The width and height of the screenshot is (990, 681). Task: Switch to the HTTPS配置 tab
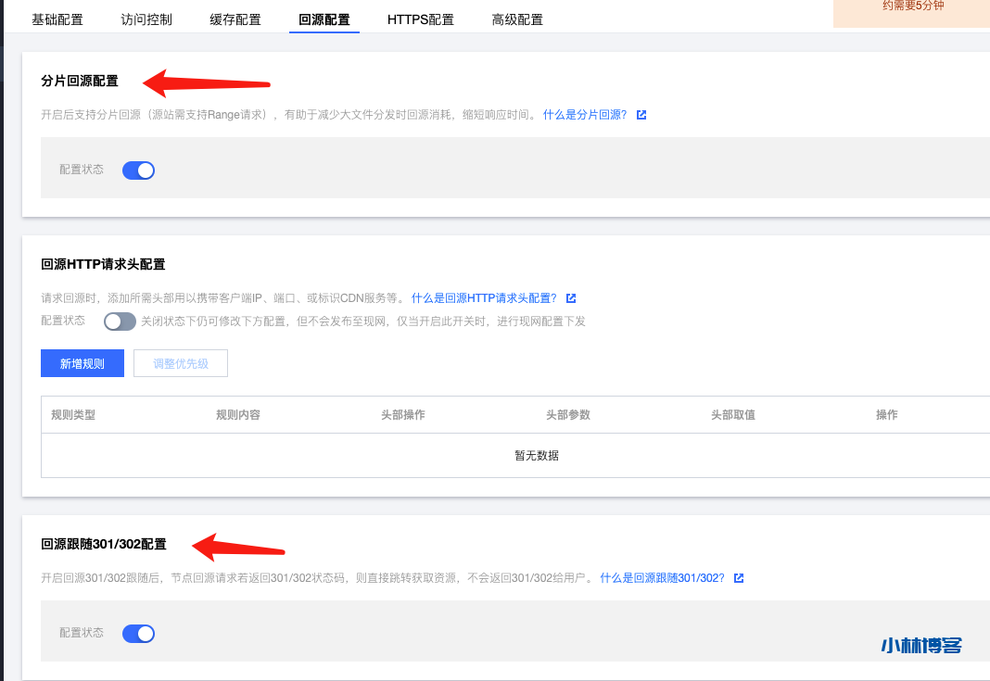pyautogui.click(x=421, y=18)
